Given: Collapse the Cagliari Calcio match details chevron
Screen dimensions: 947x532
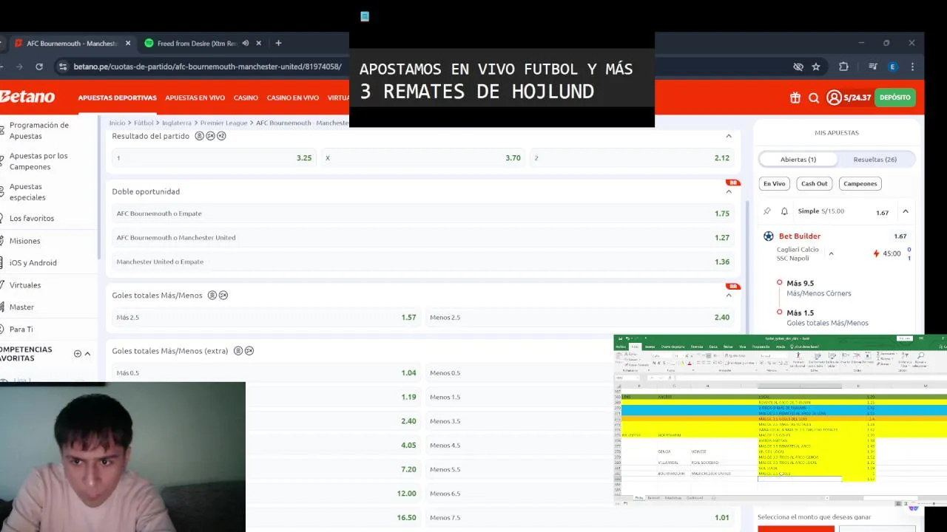Looking at the screenshot, I should 831,253.
